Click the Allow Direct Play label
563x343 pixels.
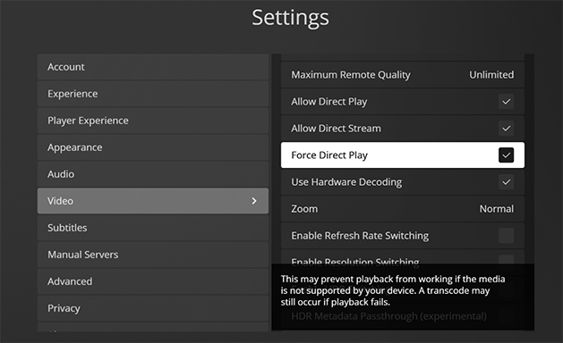[x=328, y=102]
